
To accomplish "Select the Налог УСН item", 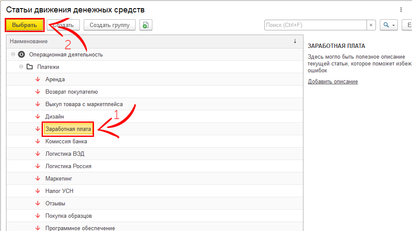I will coord(59,191).
